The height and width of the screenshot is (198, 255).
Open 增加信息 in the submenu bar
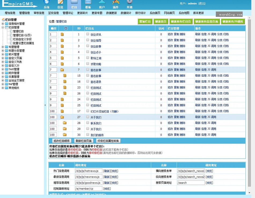tap(10, 13)
